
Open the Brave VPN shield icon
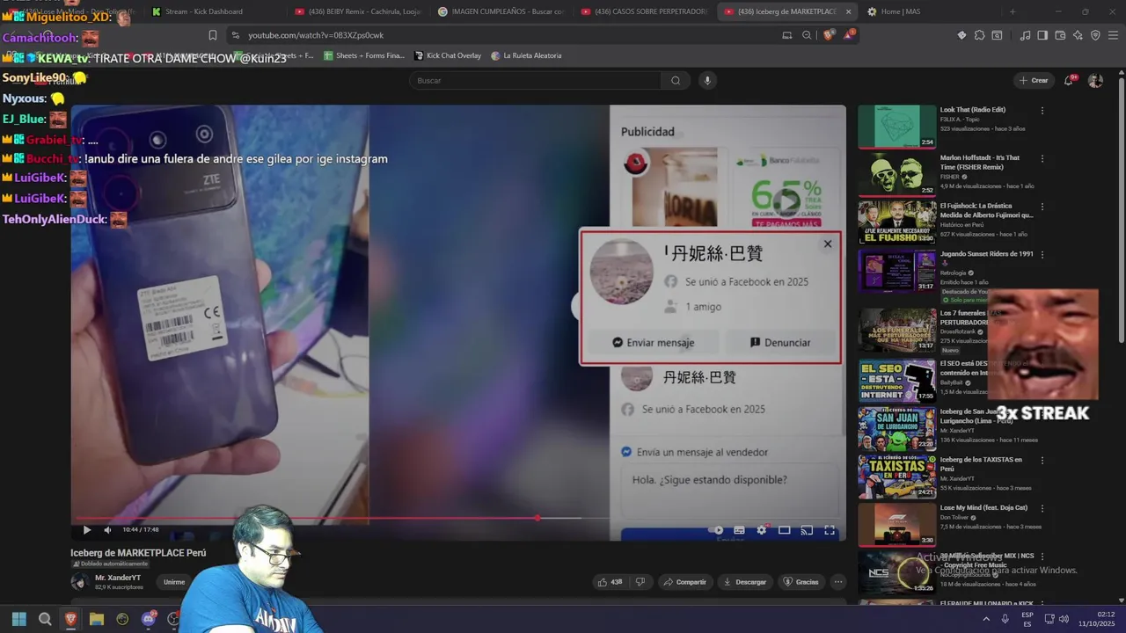(x=1095, y=35)
